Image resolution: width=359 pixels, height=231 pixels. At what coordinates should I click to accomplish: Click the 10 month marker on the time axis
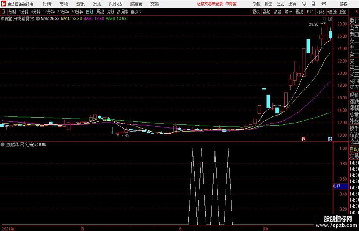pos(266,229)
